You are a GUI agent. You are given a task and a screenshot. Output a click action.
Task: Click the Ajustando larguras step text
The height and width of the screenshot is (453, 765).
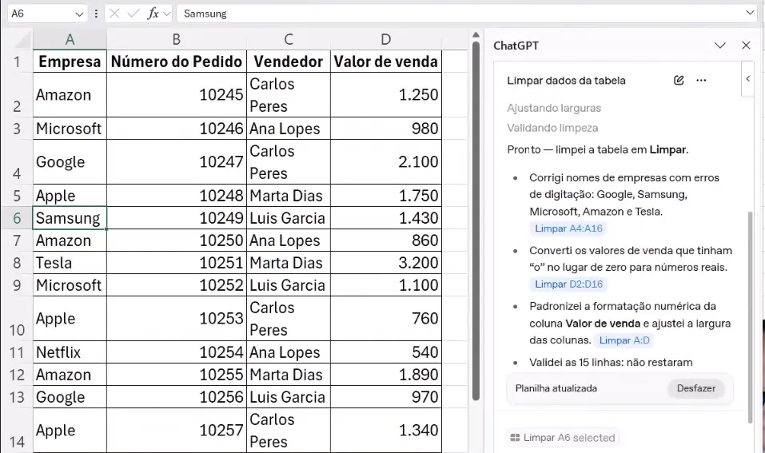click(x=554, y=108)
